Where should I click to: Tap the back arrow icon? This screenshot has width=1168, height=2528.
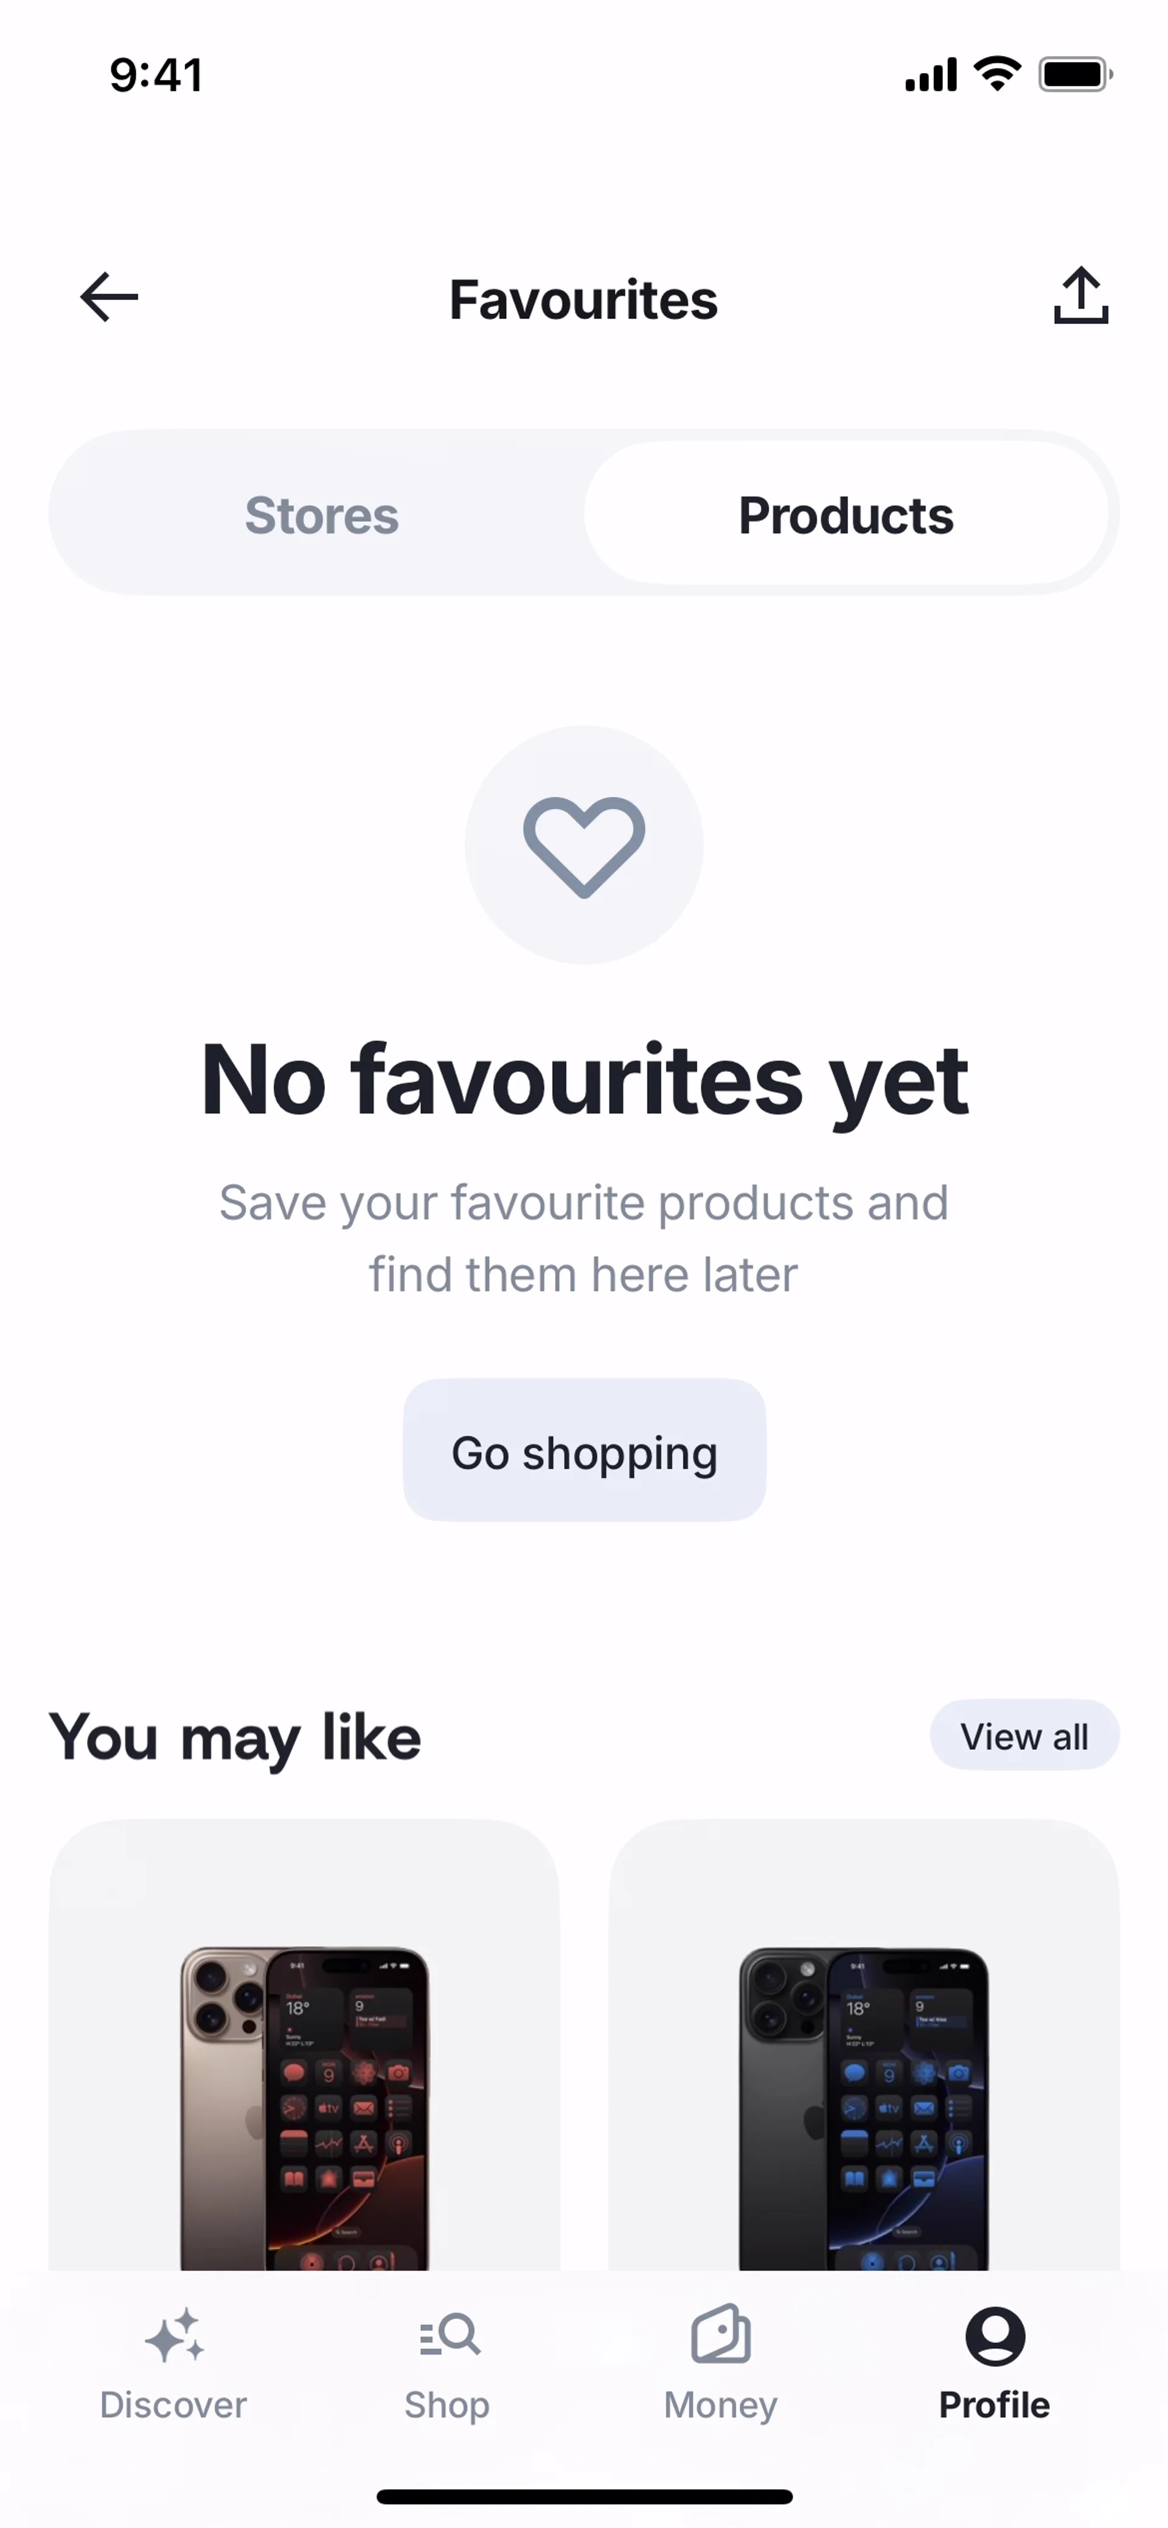pos(109,298)
